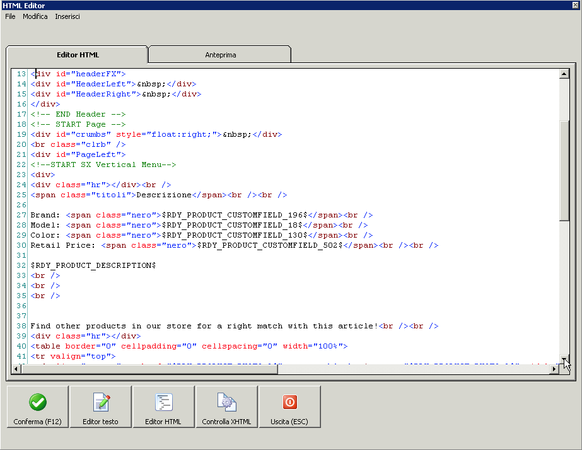The width and height of the screenshot is (582, 450).
Task: Run the Controlla XHTML check
Action: (226, 407)
